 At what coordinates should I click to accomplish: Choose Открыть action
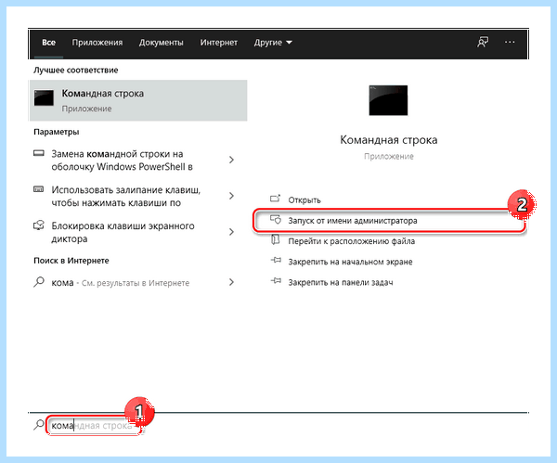tap(304, 200)
